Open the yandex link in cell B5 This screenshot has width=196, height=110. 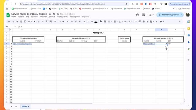pyautogui.click(x=22, y=44)
